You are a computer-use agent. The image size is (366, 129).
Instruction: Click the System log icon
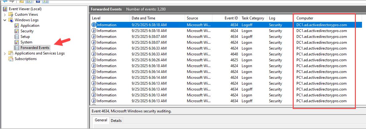[x=17, y=42]
